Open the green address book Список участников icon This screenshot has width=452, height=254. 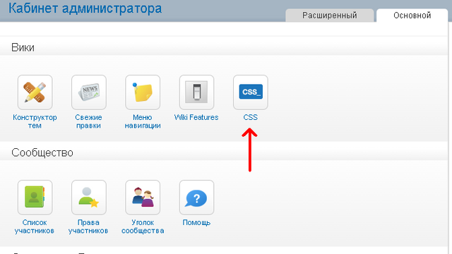[x=35, y=198]
